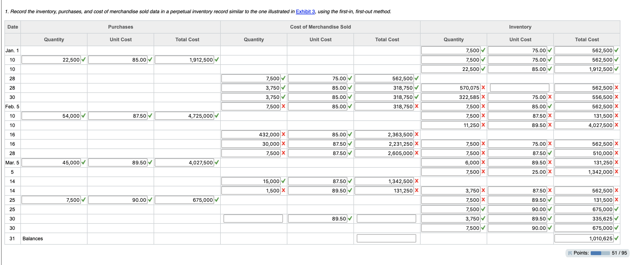Select the empty Mar. 31 total cost field
This screenshot has height=265, width=632.
click(386, 238)
